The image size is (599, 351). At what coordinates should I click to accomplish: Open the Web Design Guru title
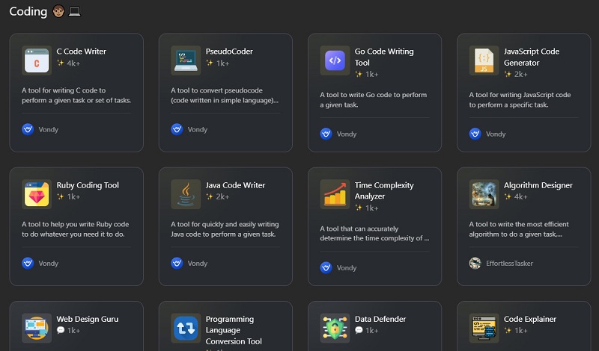pyautogui.click(x=88, y=319)
